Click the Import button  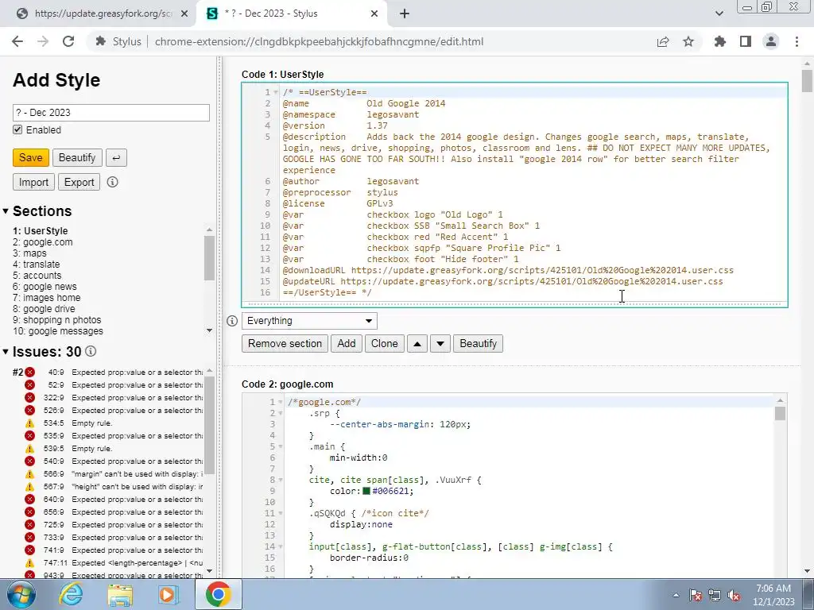(x=33, y=182)
